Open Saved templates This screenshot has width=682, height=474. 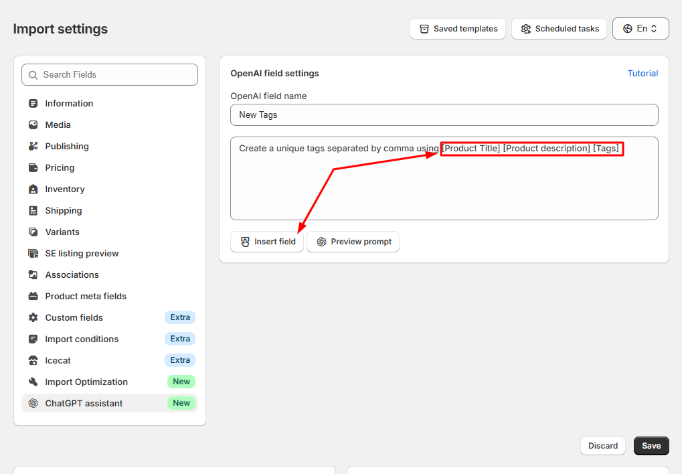(x=458, y=29)
